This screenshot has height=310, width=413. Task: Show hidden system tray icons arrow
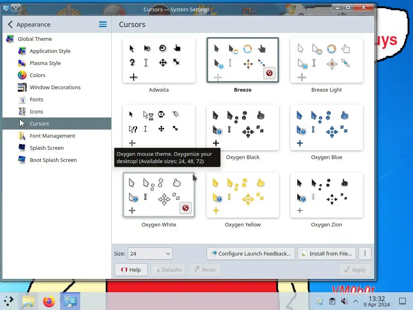point(356,301)
